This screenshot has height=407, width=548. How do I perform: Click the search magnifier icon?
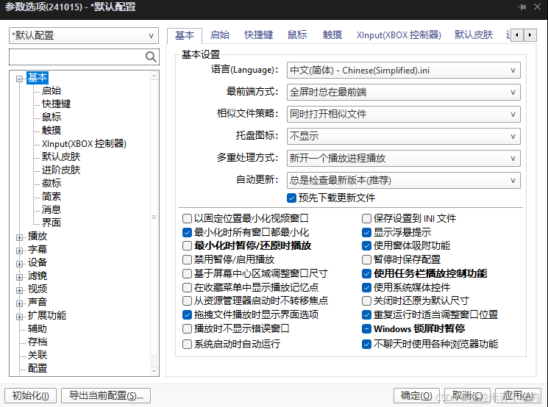(151, 57)
